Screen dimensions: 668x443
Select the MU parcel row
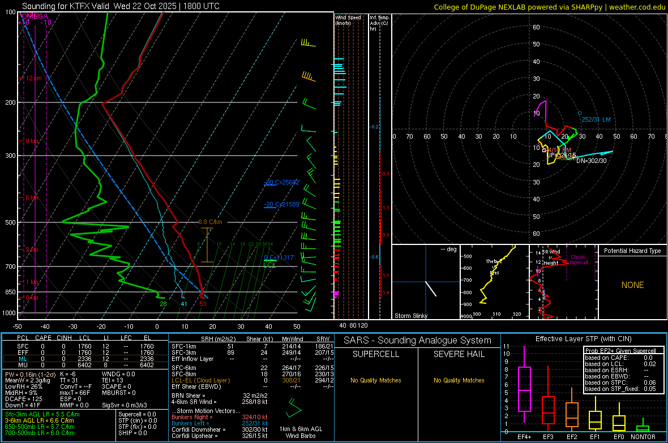coord(85,365)
